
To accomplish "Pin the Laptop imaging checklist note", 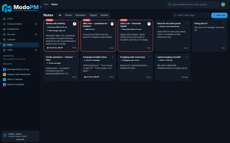I will click(x=187, y=57).
